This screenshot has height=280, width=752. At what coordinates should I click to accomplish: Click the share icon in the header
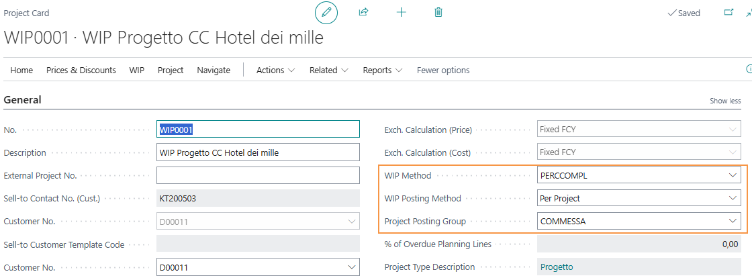[x=363, y=13]
